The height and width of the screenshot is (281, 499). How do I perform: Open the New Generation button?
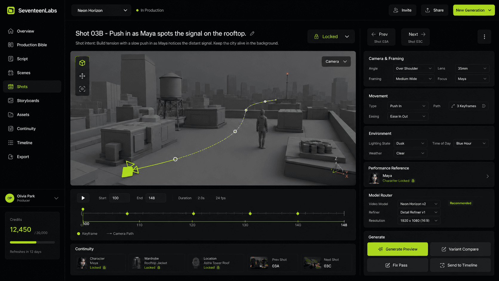pyautogui.click(x=474, y=10)
